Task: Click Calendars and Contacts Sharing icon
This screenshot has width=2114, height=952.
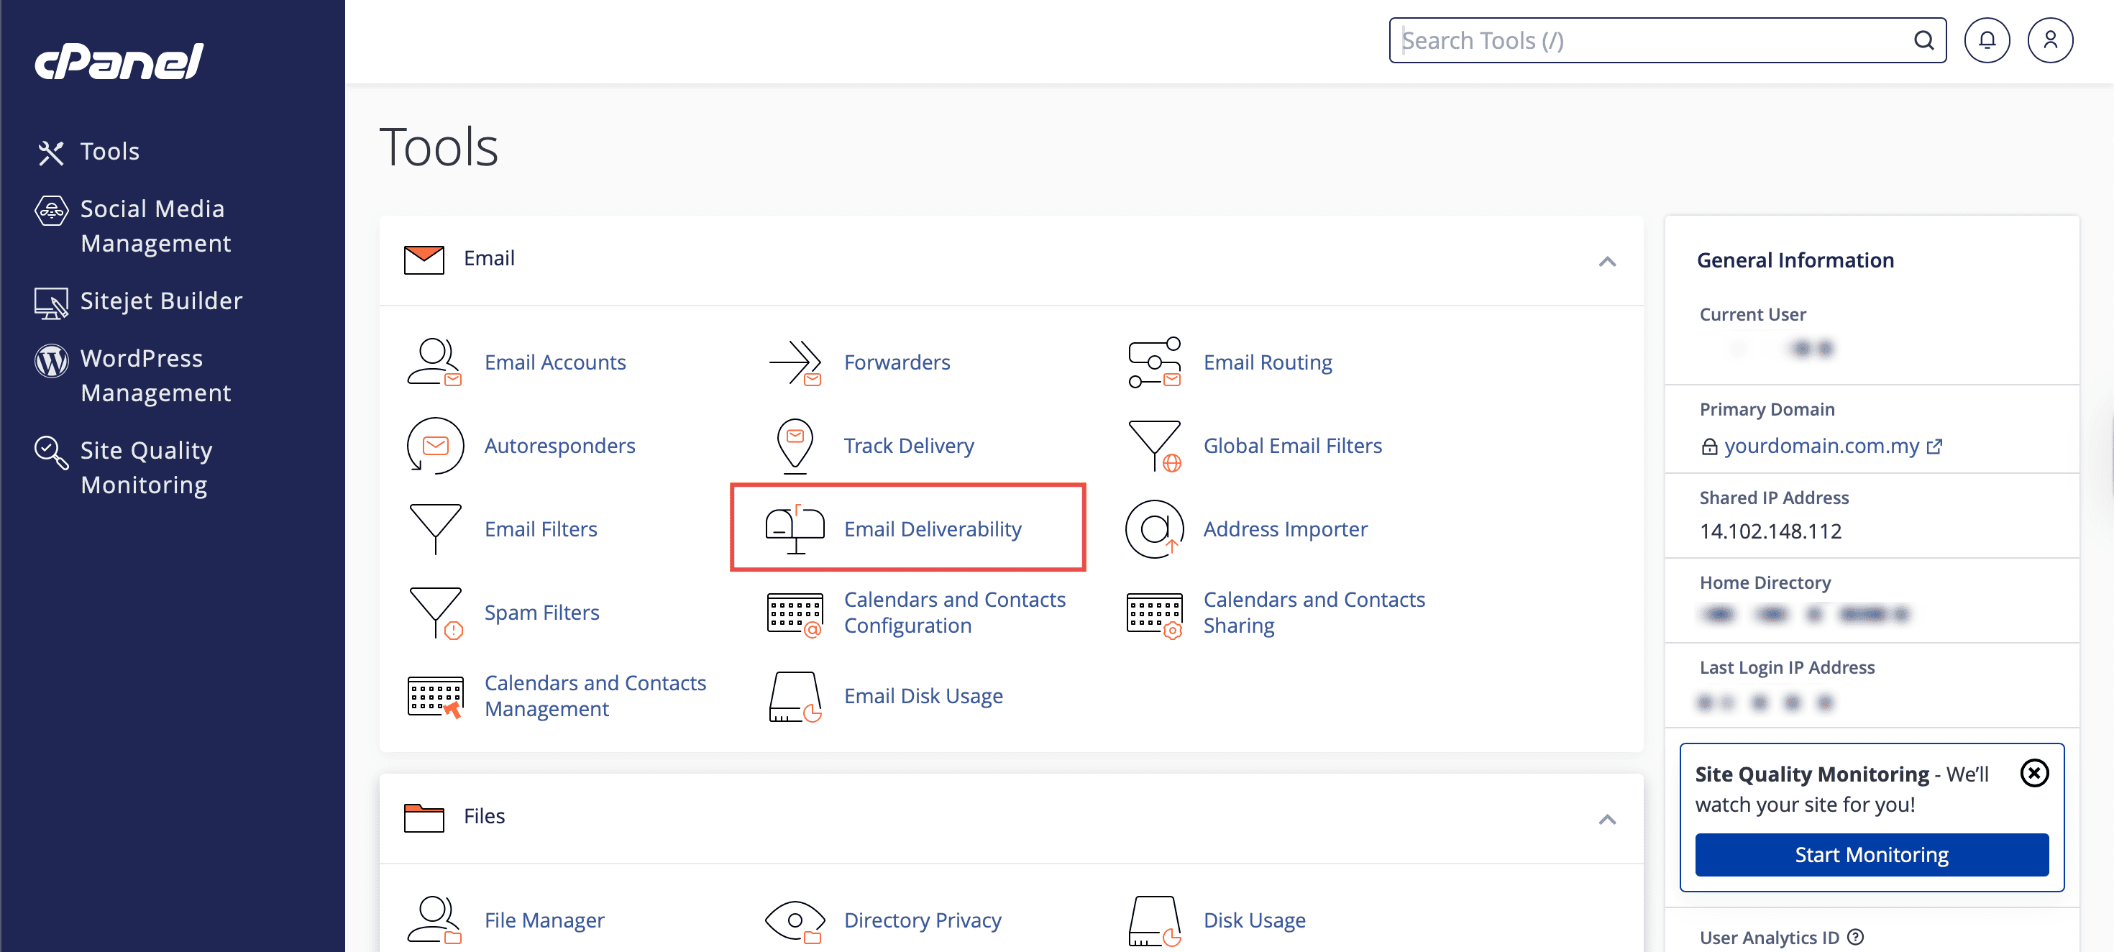Action: point(1154,615)
